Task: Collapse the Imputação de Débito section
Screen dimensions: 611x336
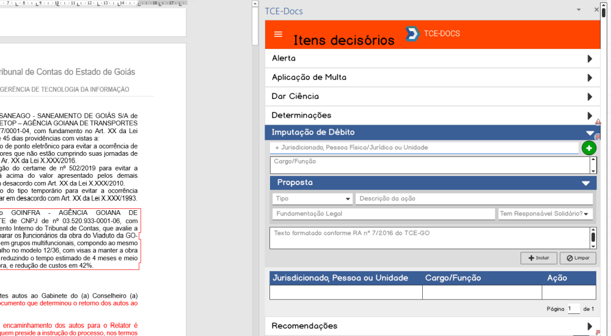Action: tap(590, 133)
